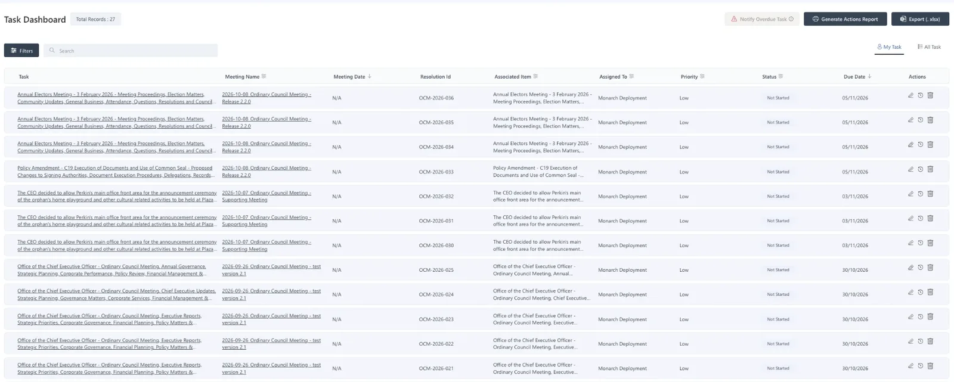Open the Associated Item column filter
This screenshot has width=954, height=382.
[x=535, y=76]
